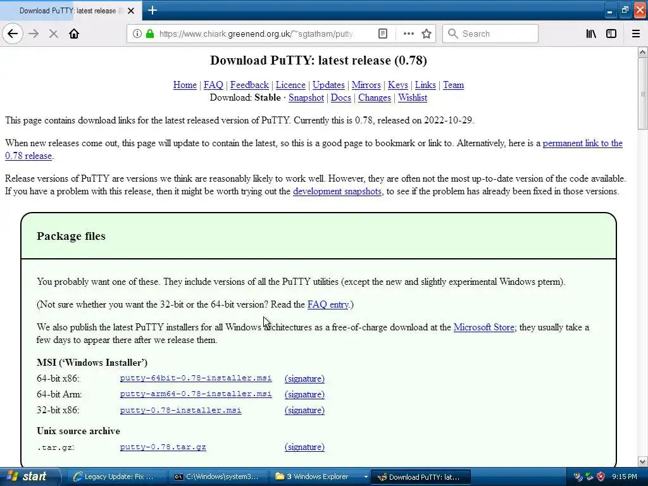The height and width of the screenshot is (486, 648).
Task: Open the development snapshots link
Action: pyautogui.click(x=337, y=191)
